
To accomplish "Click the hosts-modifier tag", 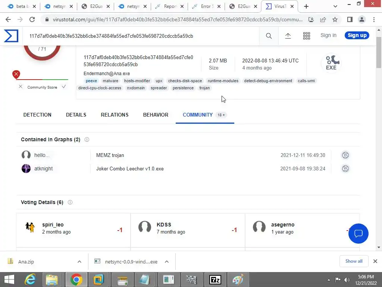I will click(x=137, y=81).
